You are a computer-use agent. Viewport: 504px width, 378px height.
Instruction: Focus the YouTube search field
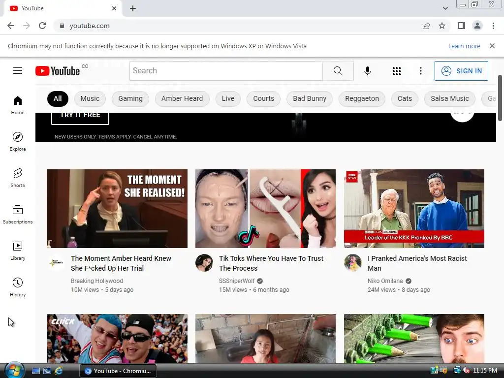point(226,71)
